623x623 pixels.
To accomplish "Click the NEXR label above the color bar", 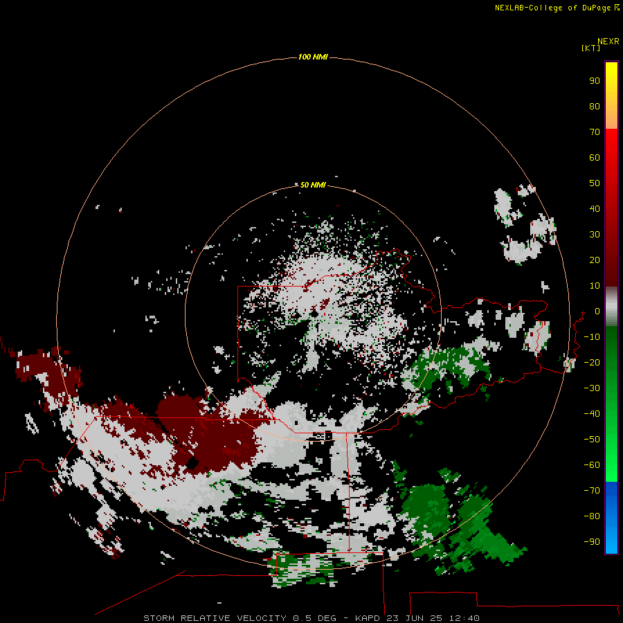I will pyautogui.click(x=608, y=42).
